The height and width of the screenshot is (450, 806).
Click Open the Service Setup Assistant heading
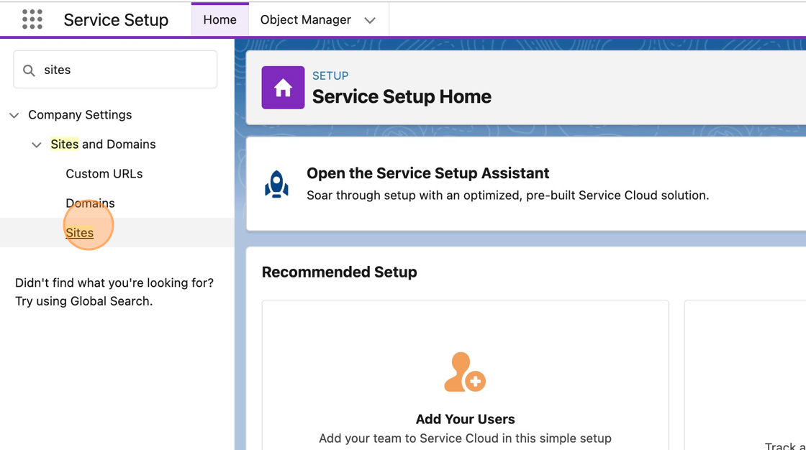[x=427, y=173]
